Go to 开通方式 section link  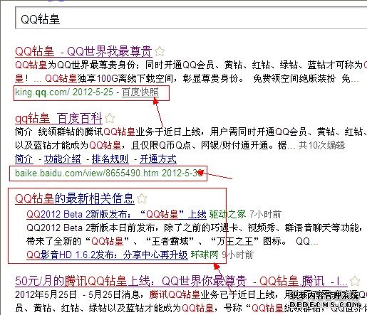pyautogui.click(x=158, y=159)
